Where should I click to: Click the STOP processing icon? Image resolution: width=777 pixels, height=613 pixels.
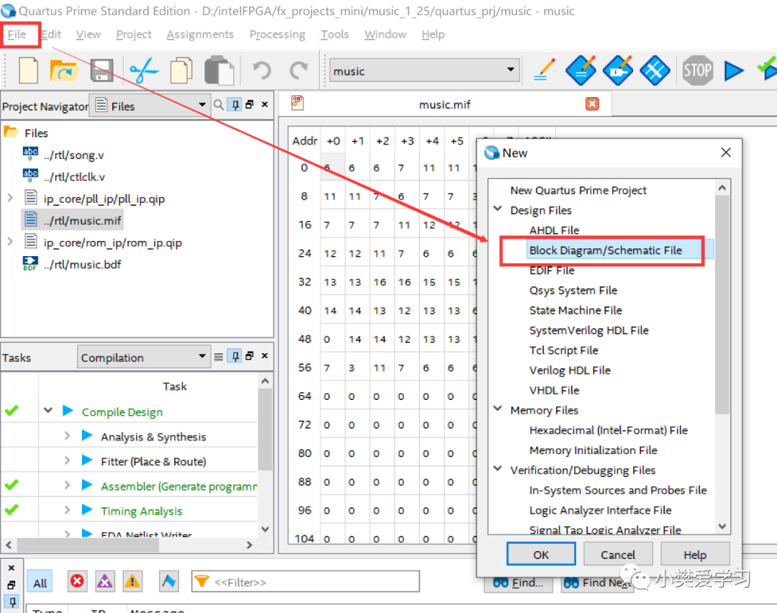tap(697, 71)
